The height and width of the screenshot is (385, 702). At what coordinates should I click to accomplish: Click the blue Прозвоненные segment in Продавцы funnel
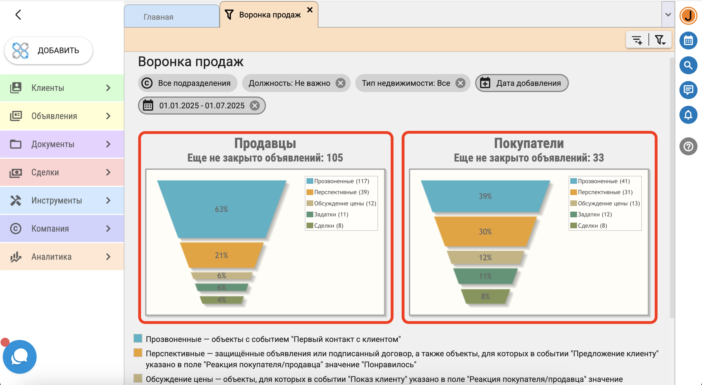coord(221,209)
